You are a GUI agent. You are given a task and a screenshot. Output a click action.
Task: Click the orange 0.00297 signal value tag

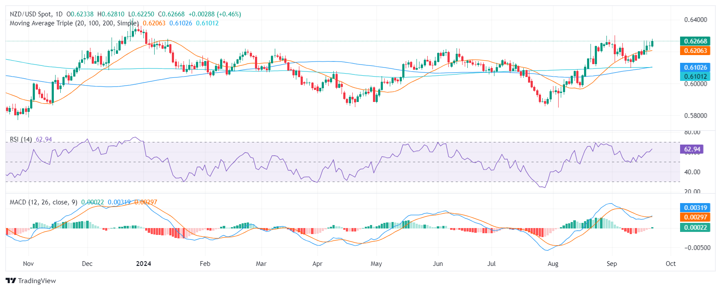pos(695,217)
